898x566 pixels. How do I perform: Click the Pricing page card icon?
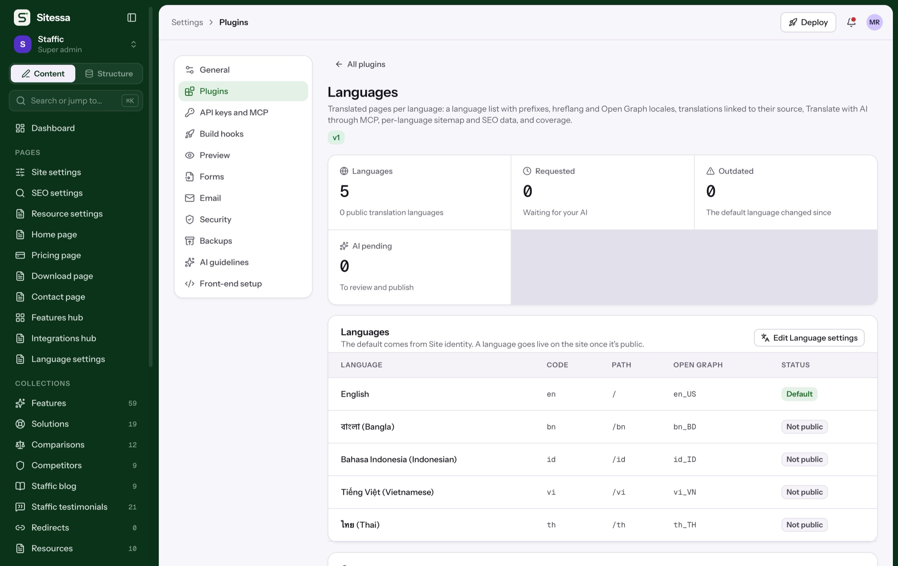point(20,255)
